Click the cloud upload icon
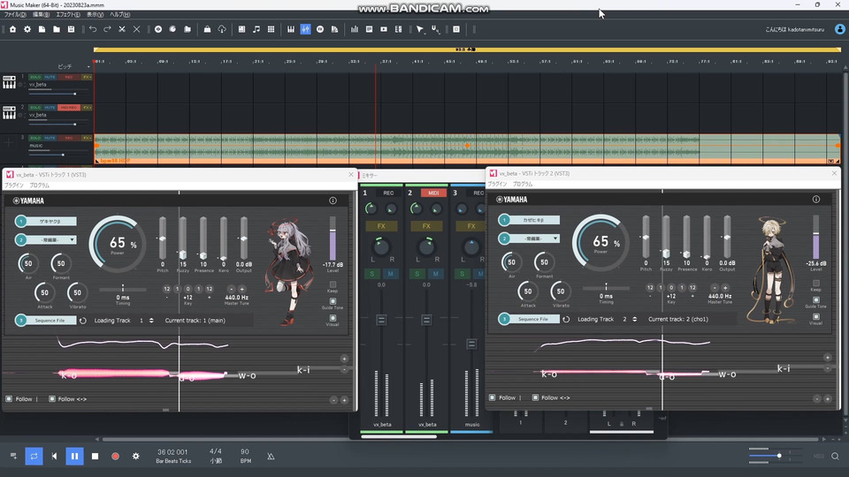Viewport: 849px width, 477px height. (221, 29)
